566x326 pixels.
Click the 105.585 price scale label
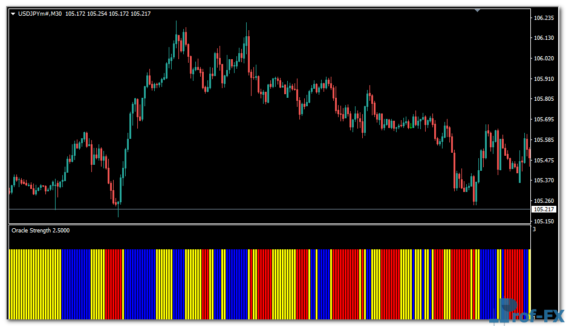click(544, 140)
